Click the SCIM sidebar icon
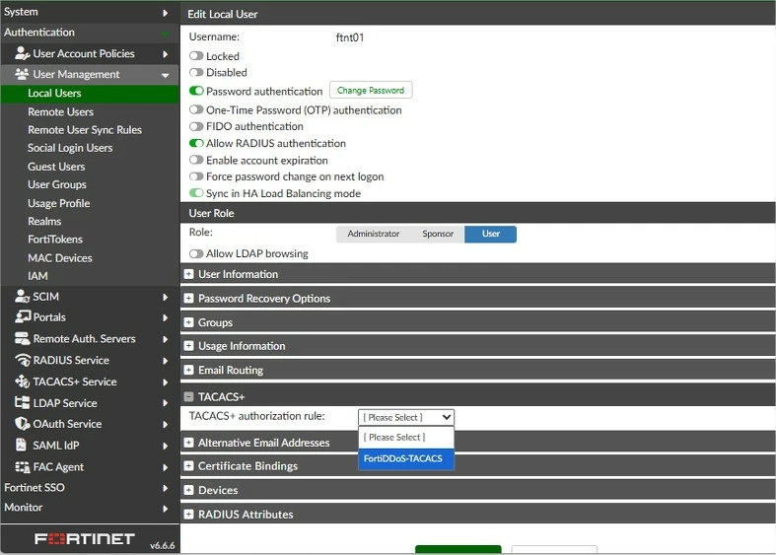This screenshot has height=555, width=776. (x=23, y=297)
